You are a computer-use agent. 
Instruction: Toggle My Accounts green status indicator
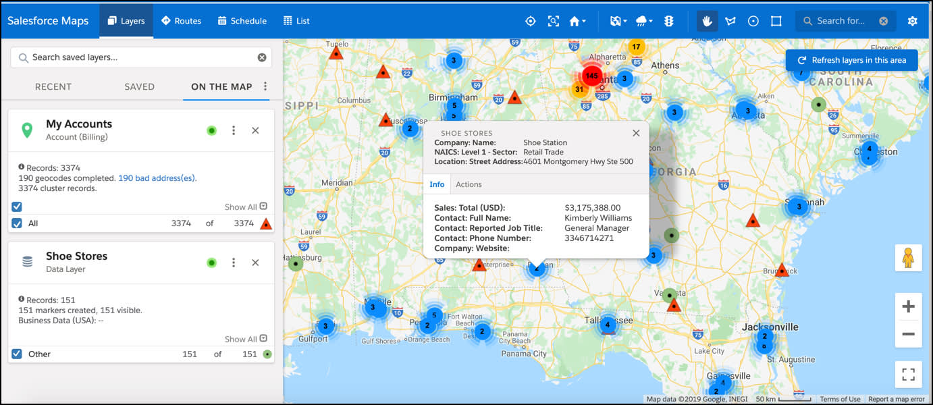(x=211, y=130)
